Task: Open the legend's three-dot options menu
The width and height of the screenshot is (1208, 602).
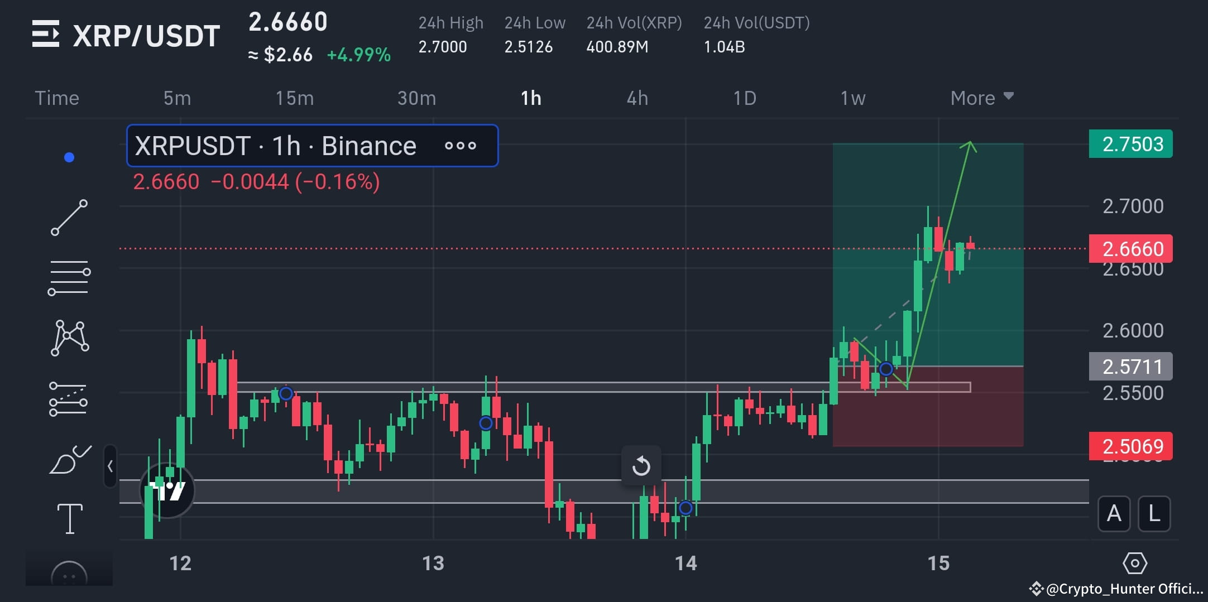Action: click(461, 146)
